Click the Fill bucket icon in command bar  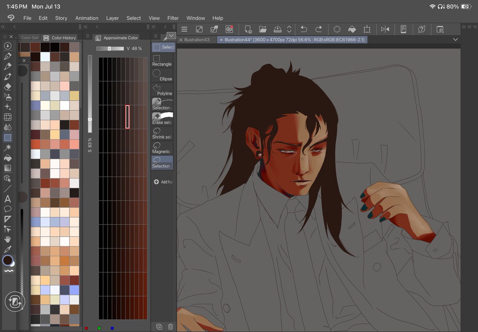pos(352,29)
